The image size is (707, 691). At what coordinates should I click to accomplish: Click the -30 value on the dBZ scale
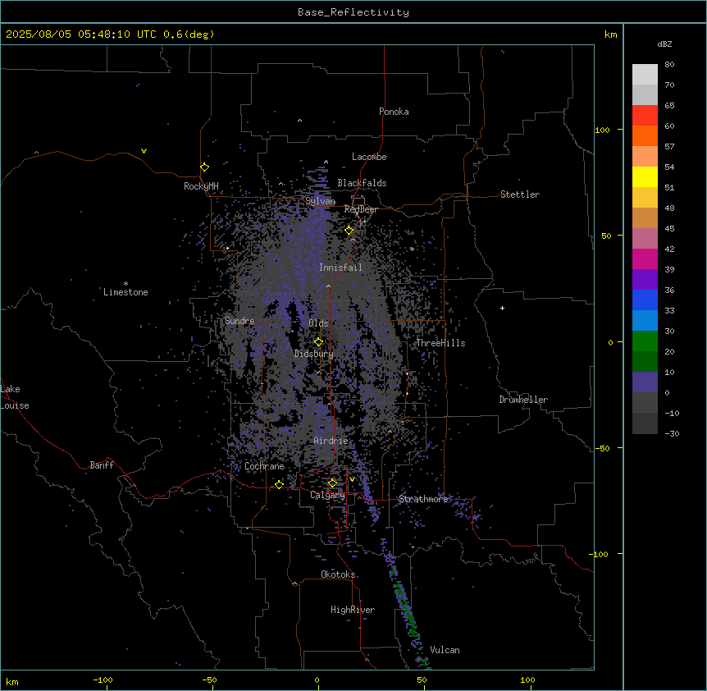pyautogui.click(x=672, y=433)
